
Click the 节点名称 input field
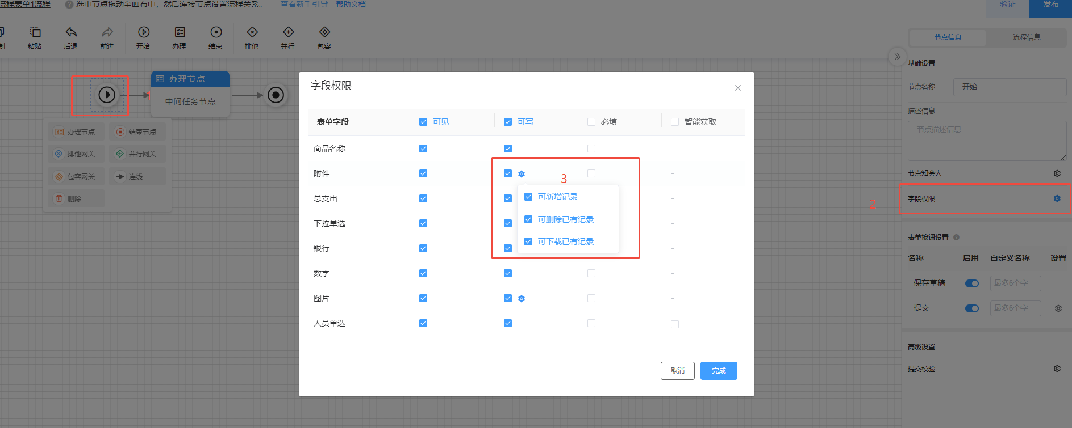click(1010, 87)
